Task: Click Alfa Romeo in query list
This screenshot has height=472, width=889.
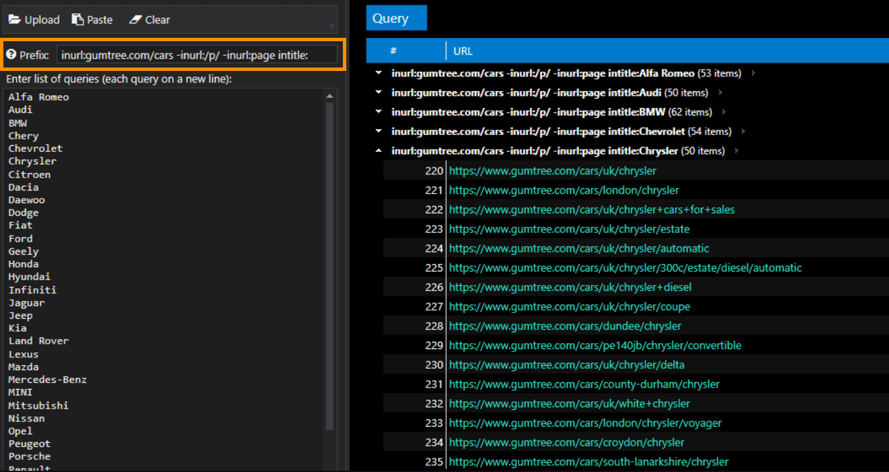Action: (38, 97)
